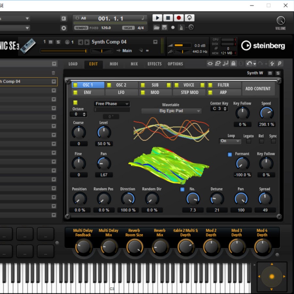
Task: Open the Loop On dropdown
Action: click(230, 141)
